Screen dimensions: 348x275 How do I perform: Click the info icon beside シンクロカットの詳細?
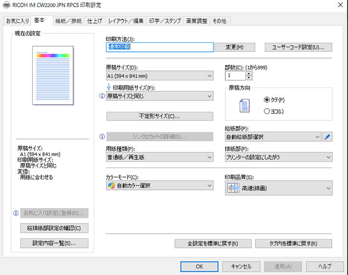(x=102, y=137)
